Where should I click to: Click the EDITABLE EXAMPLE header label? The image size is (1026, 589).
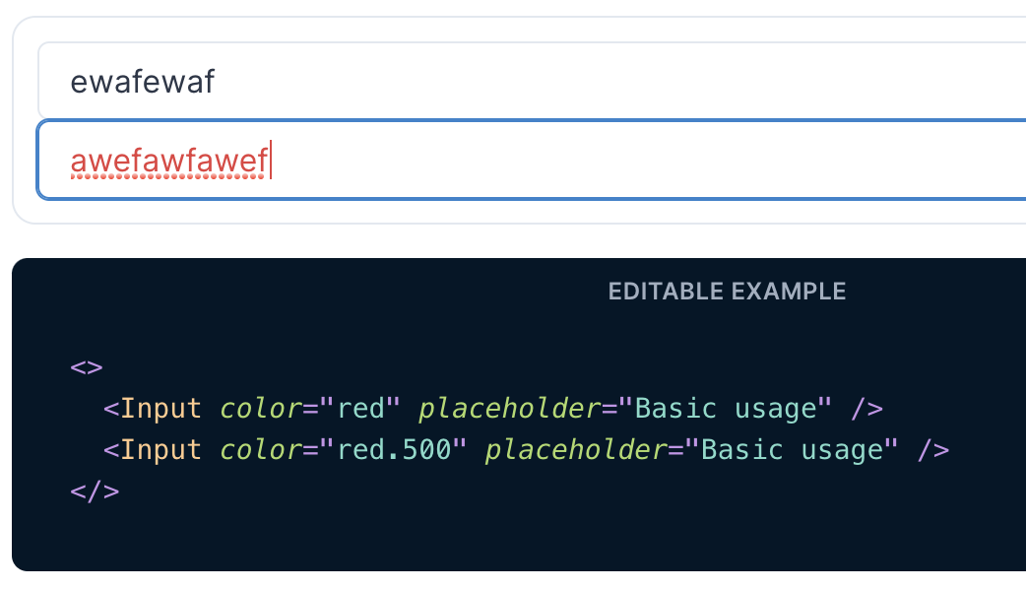tap(727, 292)
